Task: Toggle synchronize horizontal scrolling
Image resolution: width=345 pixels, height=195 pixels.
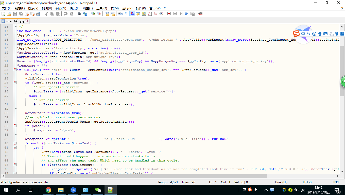Action: [113, 14]
